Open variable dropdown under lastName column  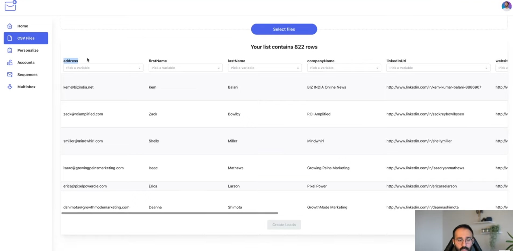point(265,68)
